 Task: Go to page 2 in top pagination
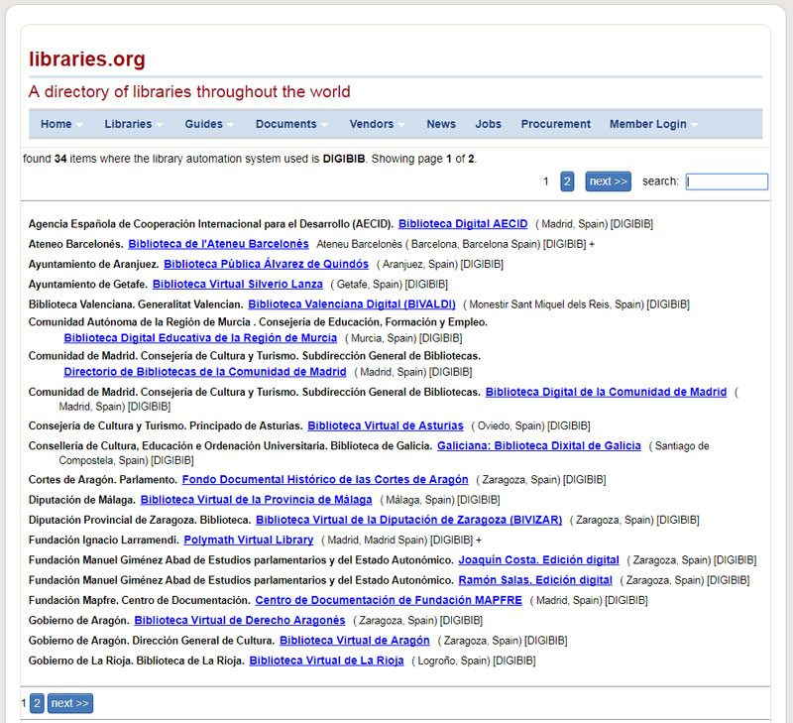[x=567, y=181]
